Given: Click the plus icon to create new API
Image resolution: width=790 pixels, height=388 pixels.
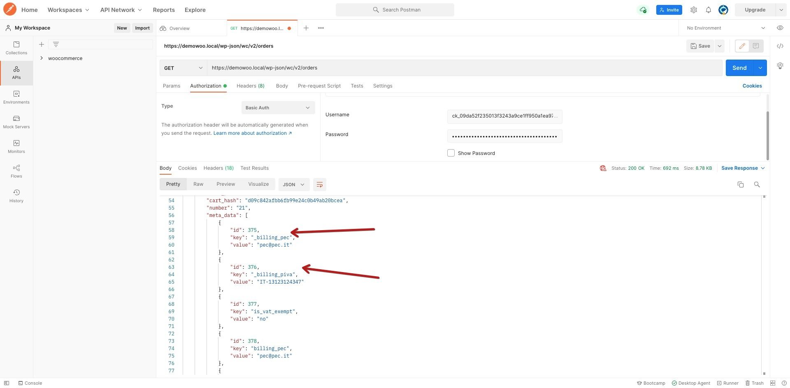Looking at the screenshot, I should (42, 44).
